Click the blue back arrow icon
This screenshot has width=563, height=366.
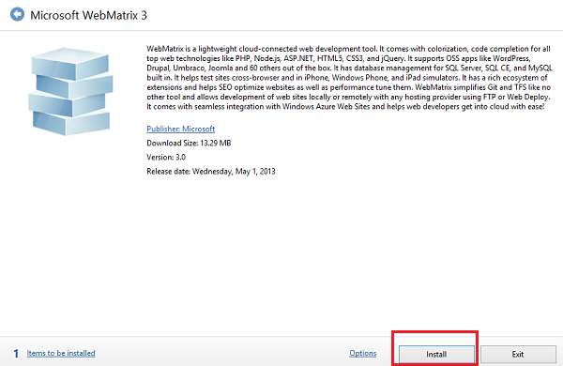point(17,15)
